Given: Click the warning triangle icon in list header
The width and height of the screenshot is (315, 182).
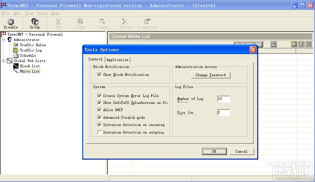Looking at the screenshot, I should [273, 44].
